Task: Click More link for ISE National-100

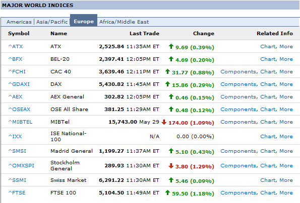Action: (x=286, y=137)
